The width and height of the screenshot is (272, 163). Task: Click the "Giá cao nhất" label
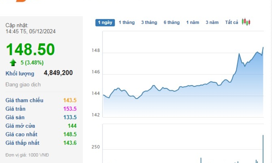pos(21,135)
